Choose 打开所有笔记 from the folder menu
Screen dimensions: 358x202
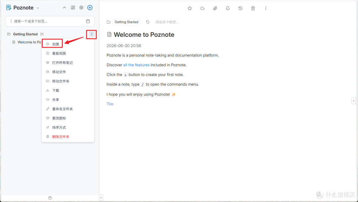point(68,62)
